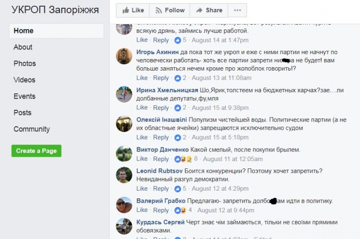
Task: Click like reaction icon on Игорь Акинин's comment
Action: (x=177, y=78)
